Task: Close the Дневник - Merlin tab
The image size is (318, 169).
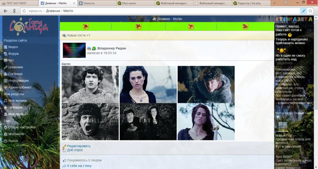Action: pos(74,4)
